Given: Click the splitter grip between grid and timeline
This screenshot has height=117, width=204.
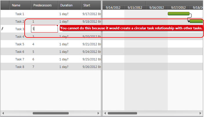Looking at the screenshot, I should [x=101, y=58].
